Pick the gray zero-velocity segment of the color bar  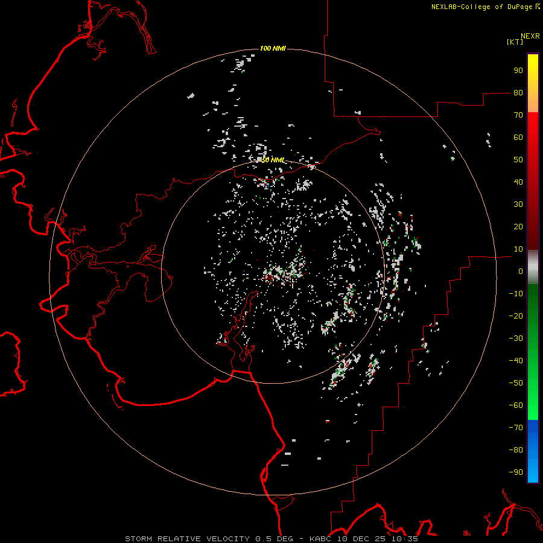point(533,267)
